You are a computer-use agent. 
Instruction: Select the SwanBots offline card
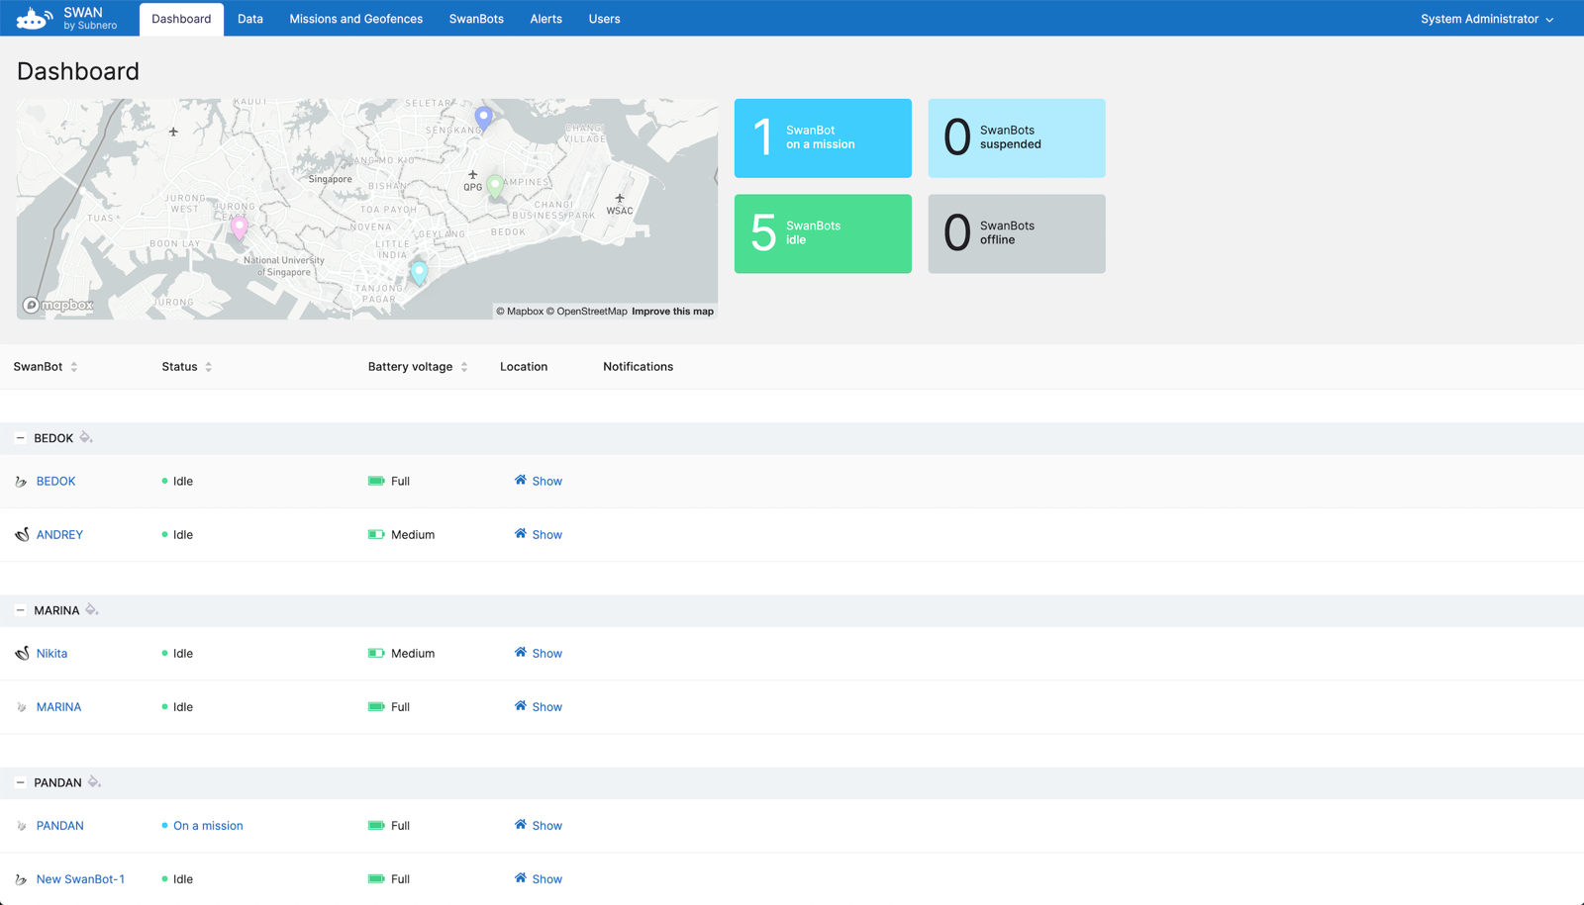coord(1017,233)
